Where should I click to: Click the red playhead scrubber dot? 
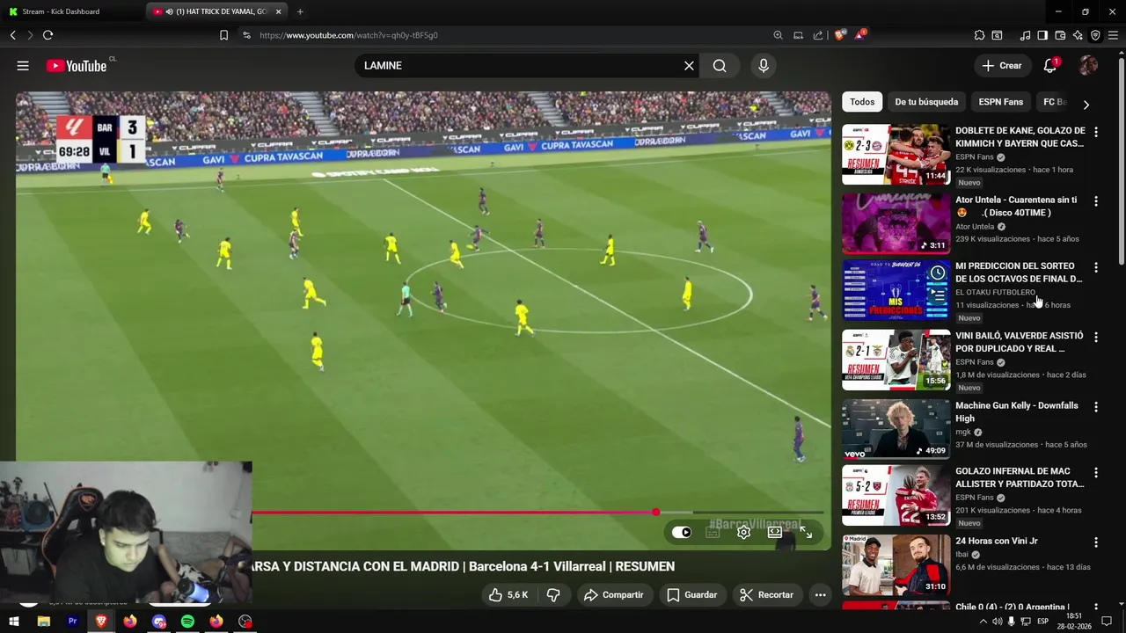656,512
